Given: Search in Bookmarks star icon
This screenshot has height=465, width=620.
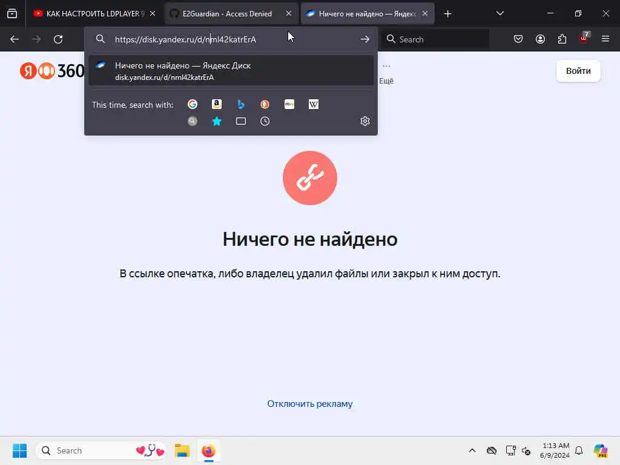Looking at the screenshot, I should click(x=217, y=121).
